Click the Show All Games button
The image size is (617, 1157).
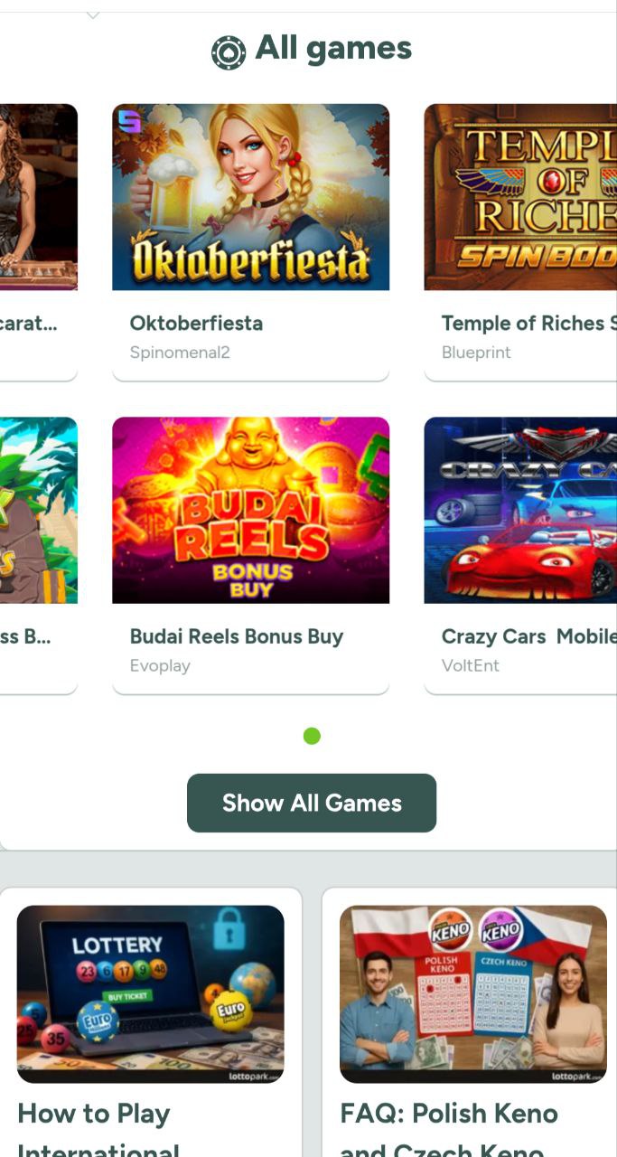312,803
